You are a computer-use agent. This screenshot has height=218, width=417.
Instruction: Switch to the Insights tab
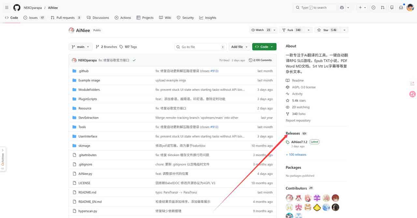pyautogui.click(x=208, y=18)
